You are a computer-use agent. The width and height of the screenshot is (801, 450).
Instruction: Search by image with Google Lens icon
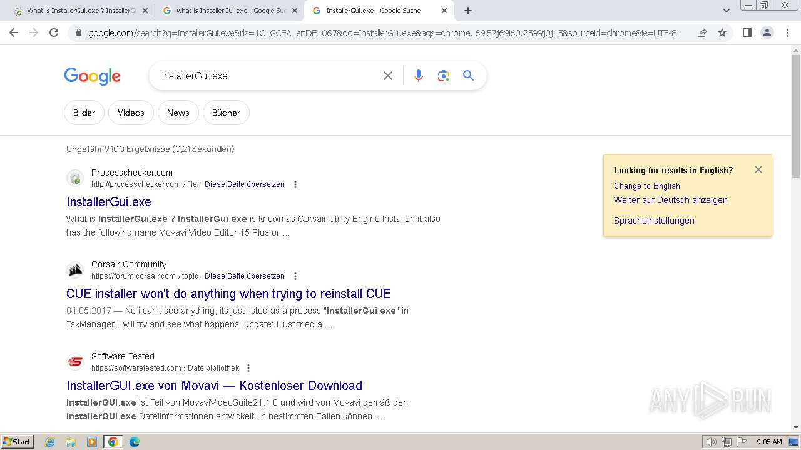tap(444, 76)
